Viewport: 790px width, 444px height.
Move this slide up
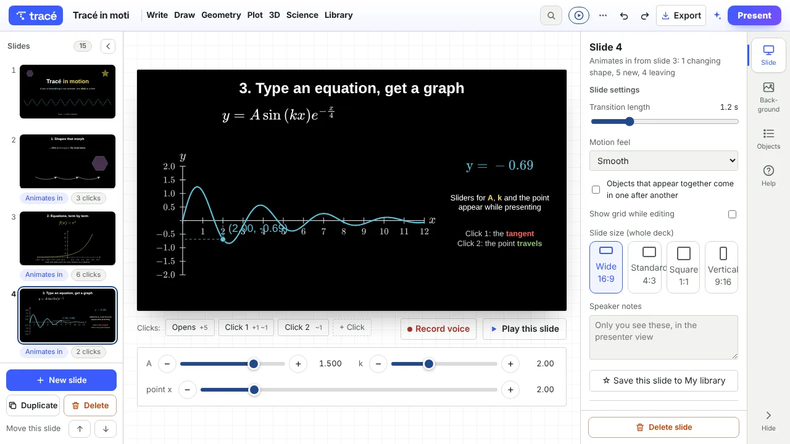[x=80, y=429]
